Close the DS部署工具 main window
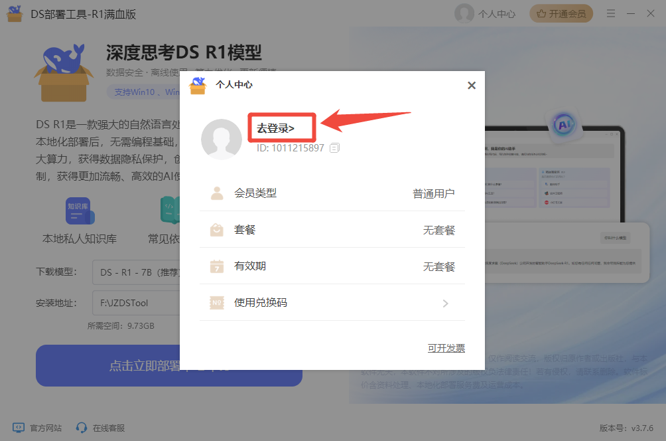 click(x=650, y=13)
